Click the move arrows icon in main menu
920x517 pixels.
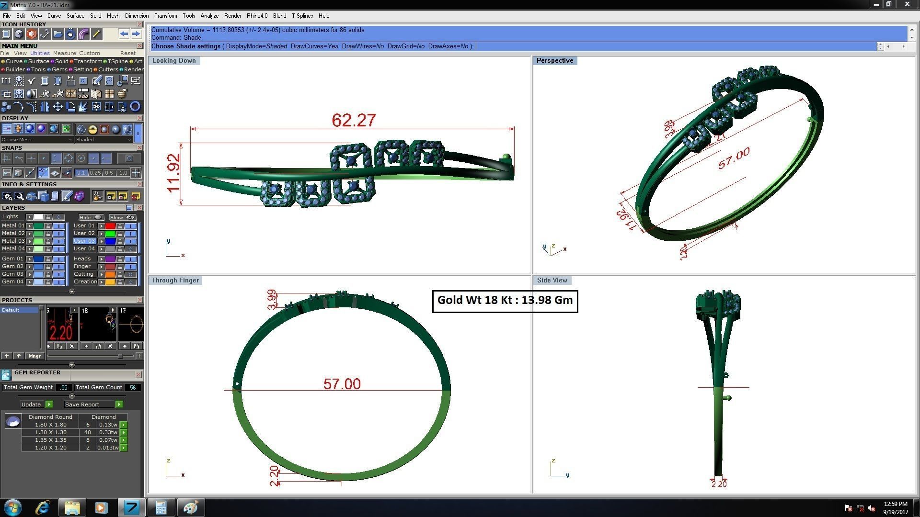[x=57, y=106]
